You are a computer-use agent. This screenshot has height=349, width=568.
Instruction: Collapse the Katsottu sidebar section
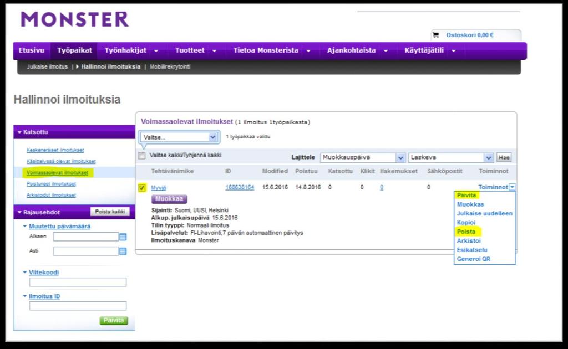(x=19, y=132)
